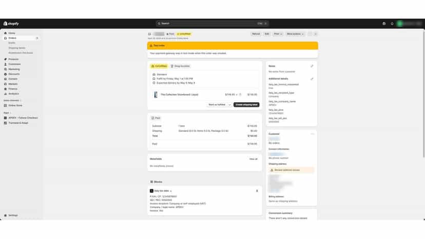Open the store account menu avatar
Screen dimensions: 425x239
pyautogui.click(x=400, y=24)
